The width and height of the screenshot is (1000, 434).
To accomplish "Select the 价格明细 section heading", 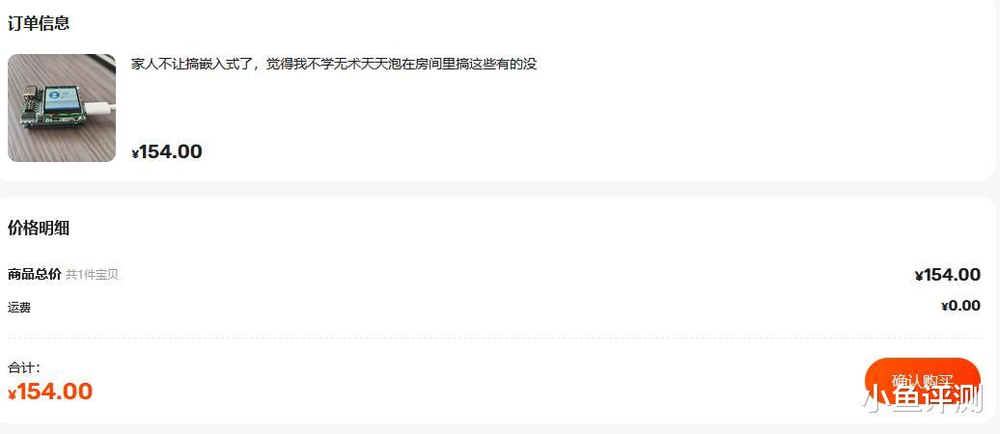I will coord(39,229).
